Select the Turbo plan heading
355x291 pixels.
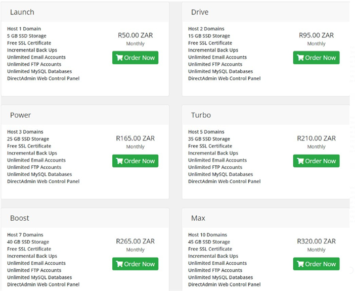(x=201, y=115)
